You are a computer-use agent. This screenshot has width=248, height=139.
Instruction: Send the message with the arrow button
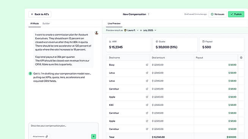pos(94,136)
